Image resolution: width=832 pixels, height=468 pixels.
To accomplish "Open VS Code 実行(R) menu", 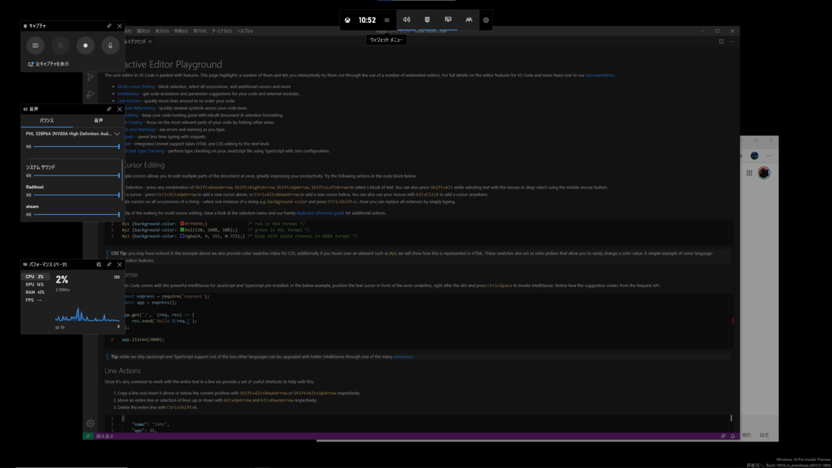I will (x=200, y=31).
